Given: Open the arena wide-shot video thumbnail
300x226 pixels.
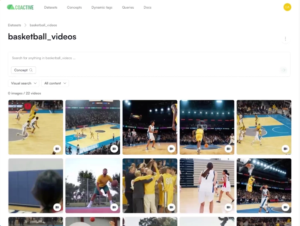Looking at the screenshot, I should coord(93,127).
